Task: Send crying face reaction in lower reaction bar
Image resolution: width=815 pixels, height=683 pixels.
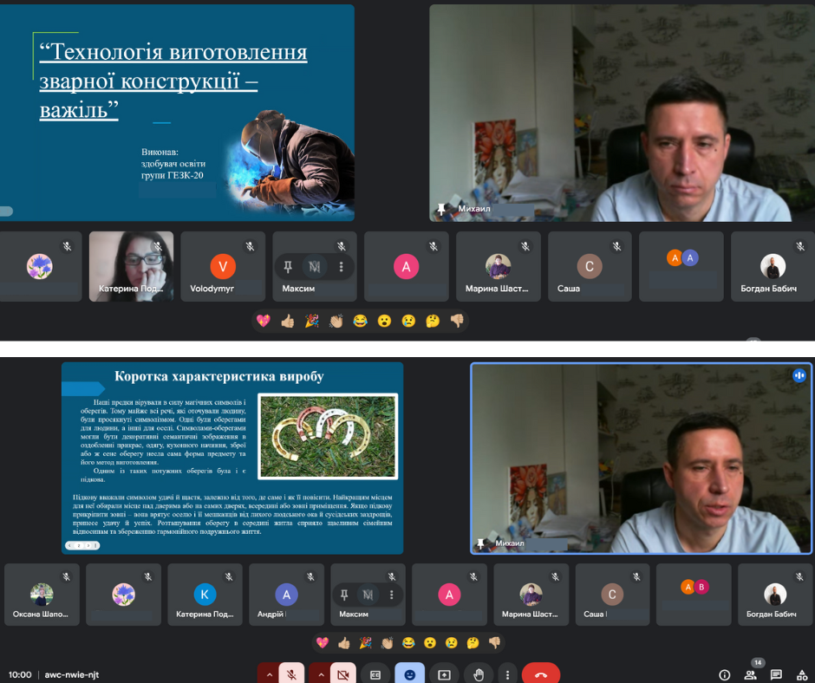Action: [451, 643]
